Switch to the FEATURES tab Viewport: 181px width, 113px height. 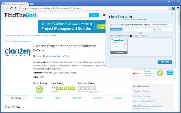[x=38, y=98]
